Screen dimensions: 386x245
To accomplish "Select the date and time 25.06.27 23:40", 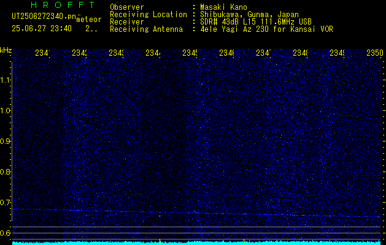I will coord(42,29).
